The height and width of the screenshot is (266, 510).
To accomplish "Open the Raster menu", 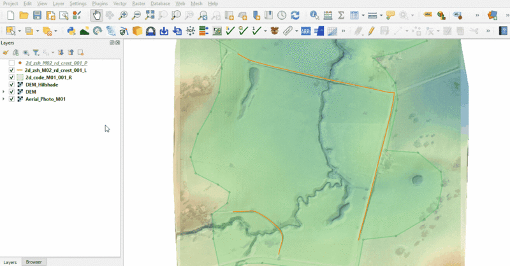I will 138,4.
